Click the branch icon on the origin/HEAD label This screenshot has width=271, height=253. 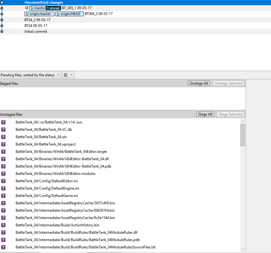pyautogui.click(x=58, y=14)
